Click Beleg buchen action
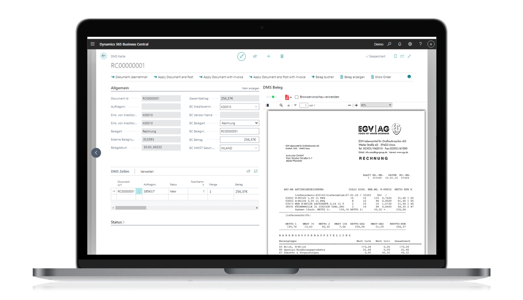 [323, 77]
